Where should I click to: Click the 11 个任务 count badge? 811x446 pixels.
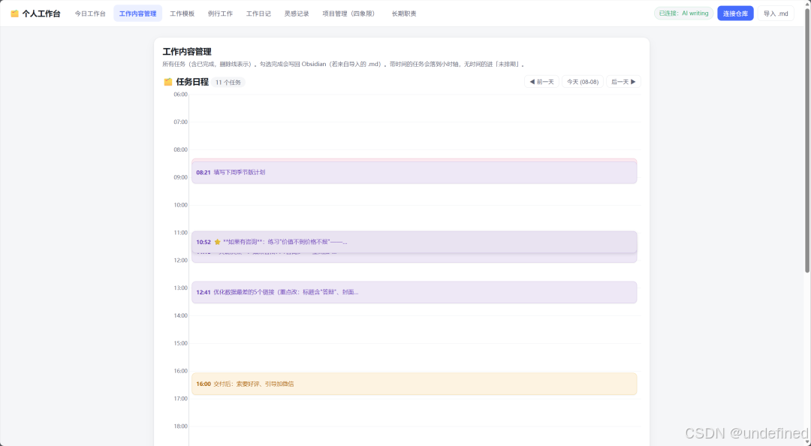click(x=228, y=83)
